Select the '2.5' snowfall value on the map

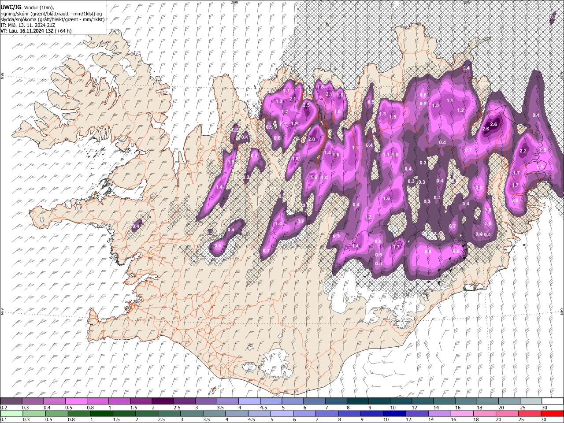(307, 105)
